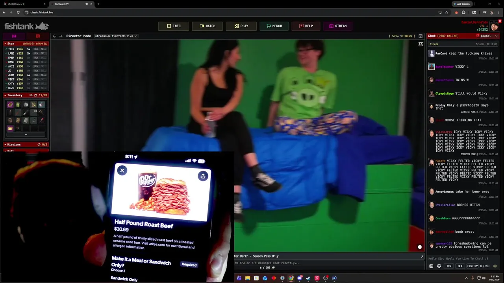Sell TWIN stock
Screen dimensions: 504x283
point(43,49)
